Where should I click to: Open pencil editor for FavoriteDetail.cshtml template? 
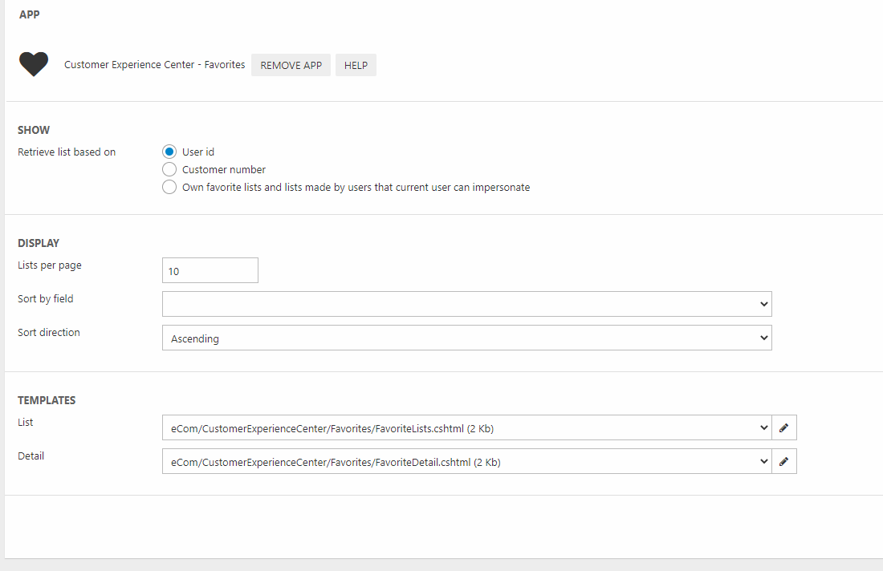tap(783, 462)
